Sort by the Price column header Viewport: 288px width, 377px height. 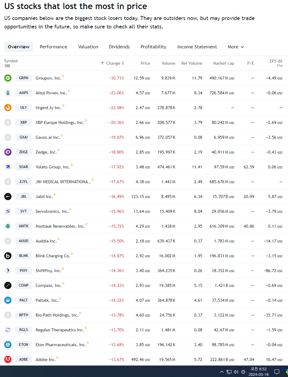145,63
